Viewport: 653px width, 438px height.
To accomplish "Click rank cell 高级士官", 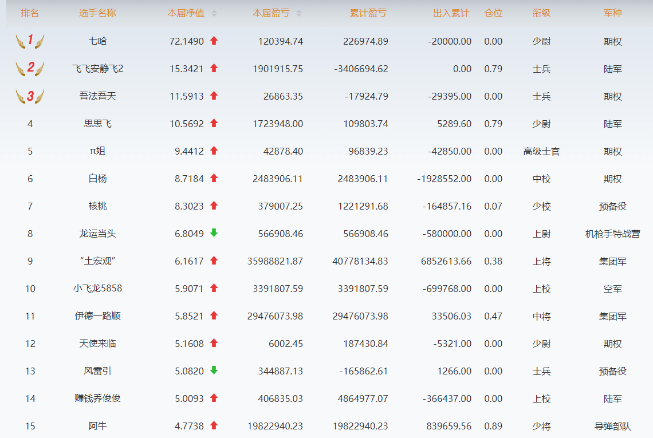I will point(541,151).
